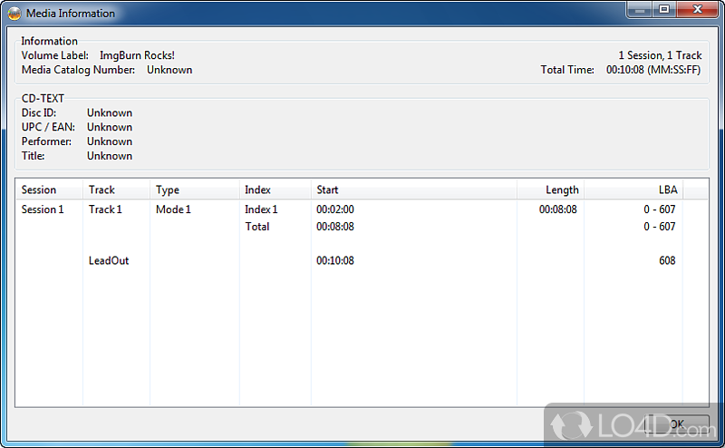The image size is (725, 448).
Task: Click the Track 1 cell
Action: (x=105, y=209)
